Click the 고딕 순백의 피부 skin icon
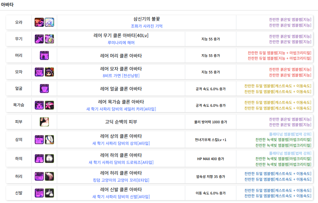Screen dimensions: 318x203 [44, 122]
